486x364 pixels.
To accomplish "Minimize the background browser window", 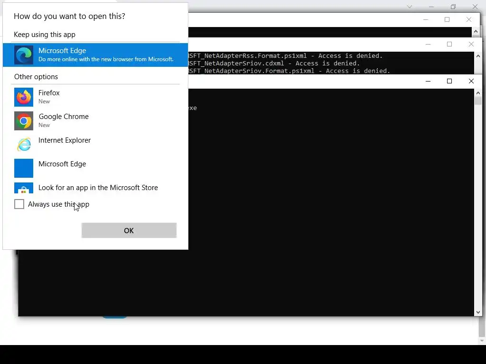I will (x=431, y=7).
